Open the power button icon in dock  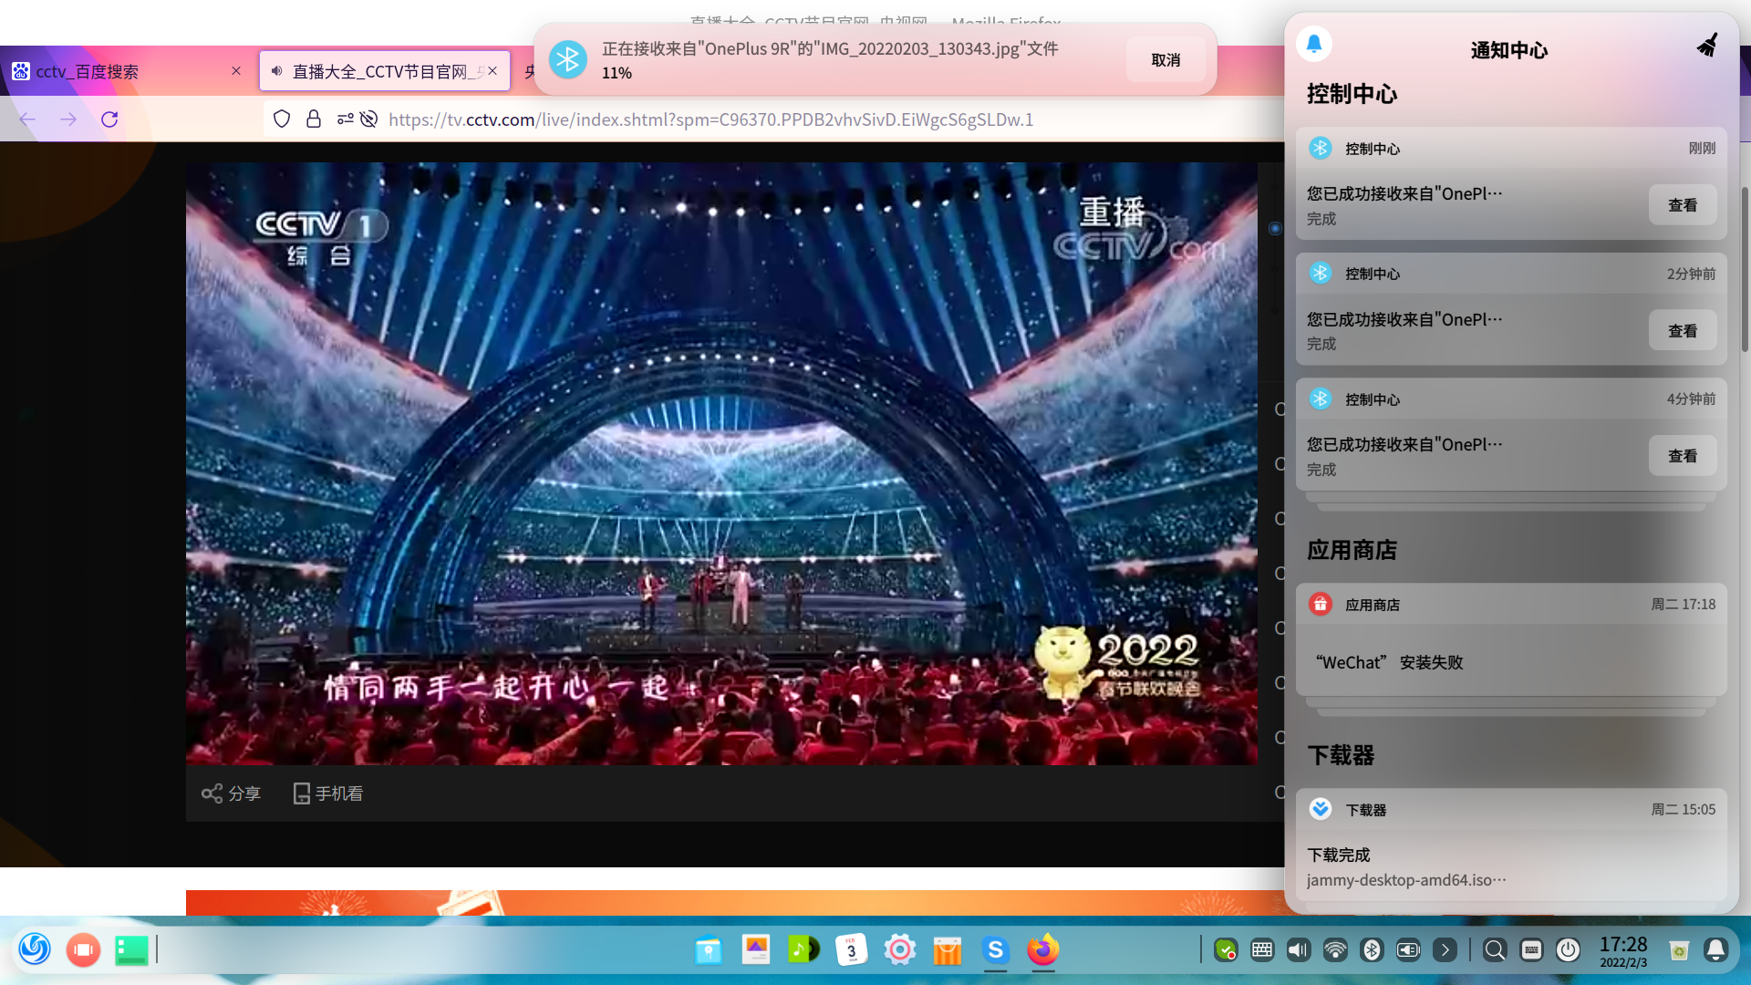click(1568, 950)
